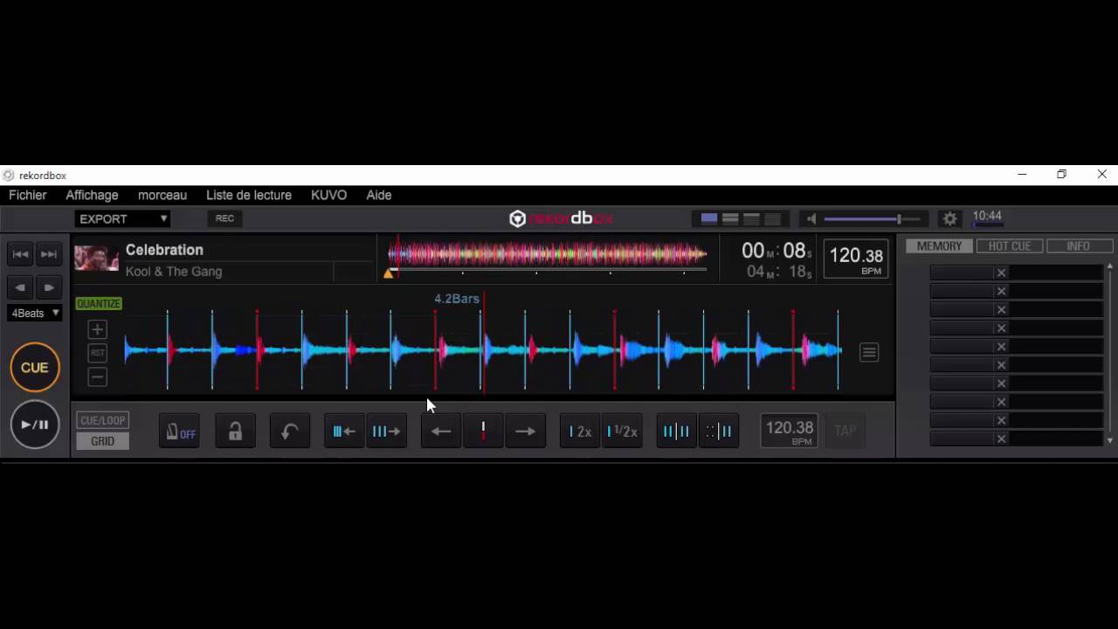Switch to the CUE/LOOP panel

pyautogui.click(x=103, y=420)
